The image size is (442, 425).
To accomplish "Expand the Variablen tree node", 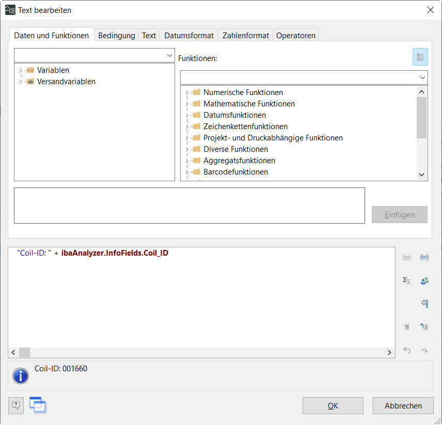I will (x=20, y=70).
